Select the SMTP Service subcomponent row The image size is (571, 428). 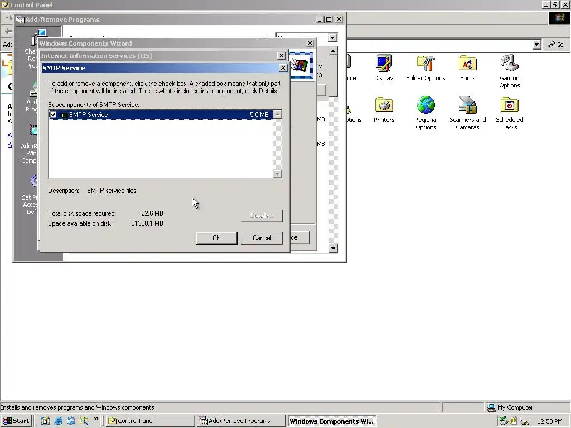161,115
